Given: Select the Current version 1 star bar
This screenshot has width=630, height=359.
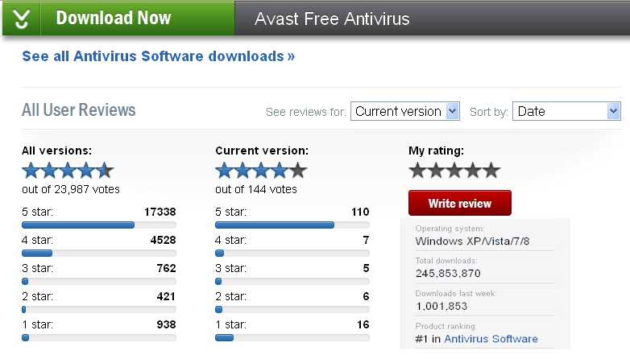Looking at the screenshot, I should (x=292, y=338).
